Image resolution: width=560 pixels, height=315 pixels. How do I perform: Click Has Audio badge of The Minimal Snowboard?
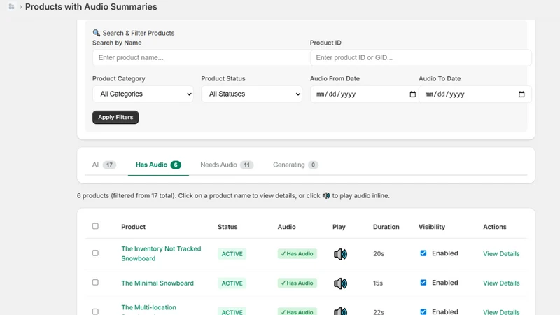(297, 283)
